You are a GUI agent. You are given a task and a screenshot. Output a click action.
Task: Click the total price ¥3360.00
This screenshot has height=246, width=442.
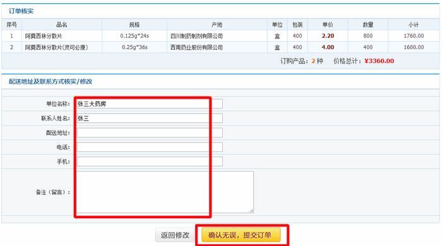379,61
